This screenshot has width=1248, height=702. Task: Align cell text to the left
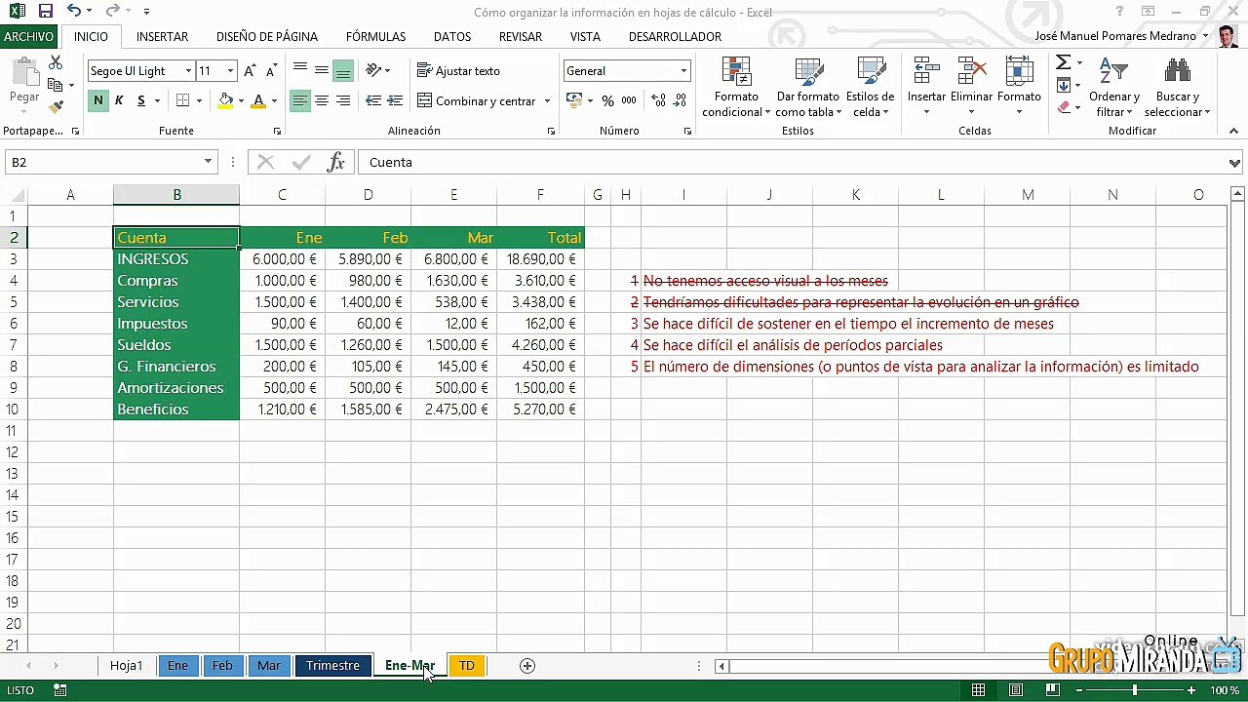(300, 100)
